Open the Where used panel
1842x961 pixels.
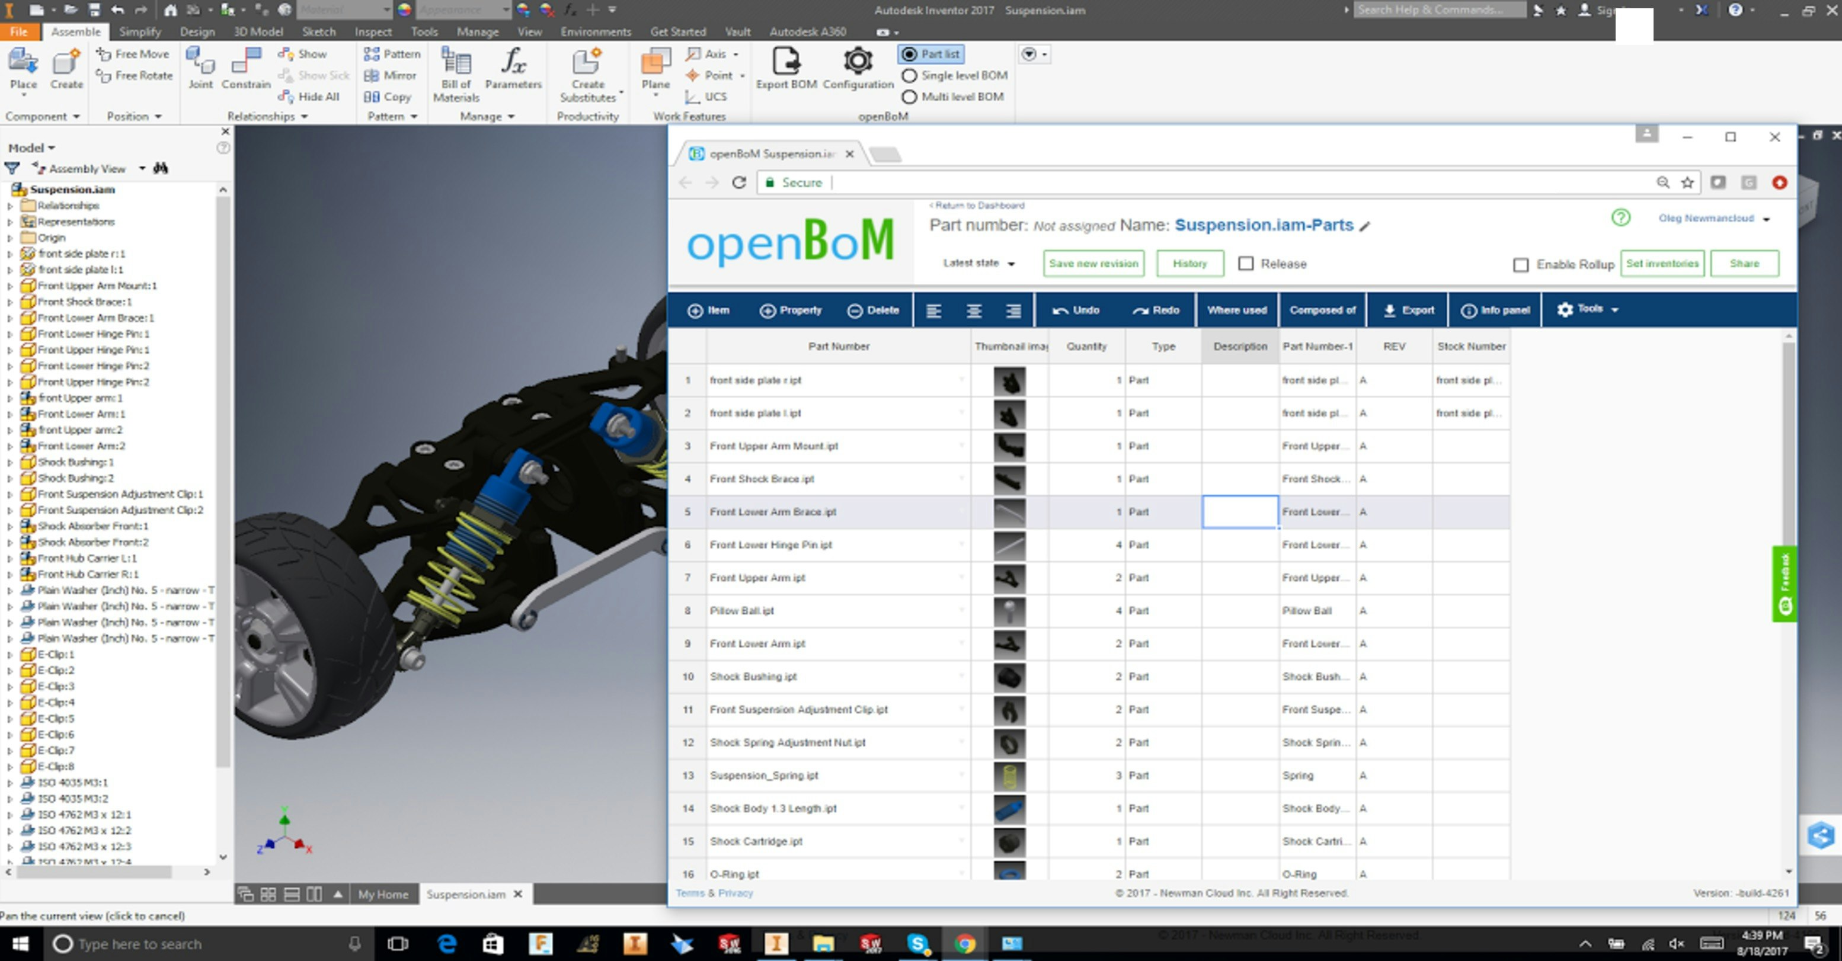click(x=1237, y=310)
